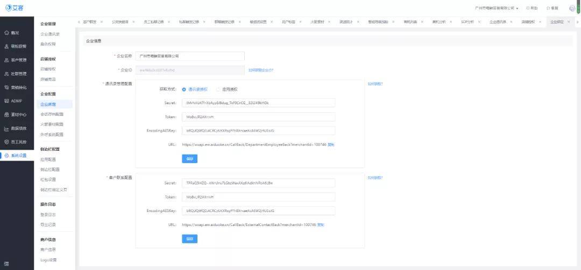
Task: Open the 社群管理 sidebar icon
Action: (6, 74)
